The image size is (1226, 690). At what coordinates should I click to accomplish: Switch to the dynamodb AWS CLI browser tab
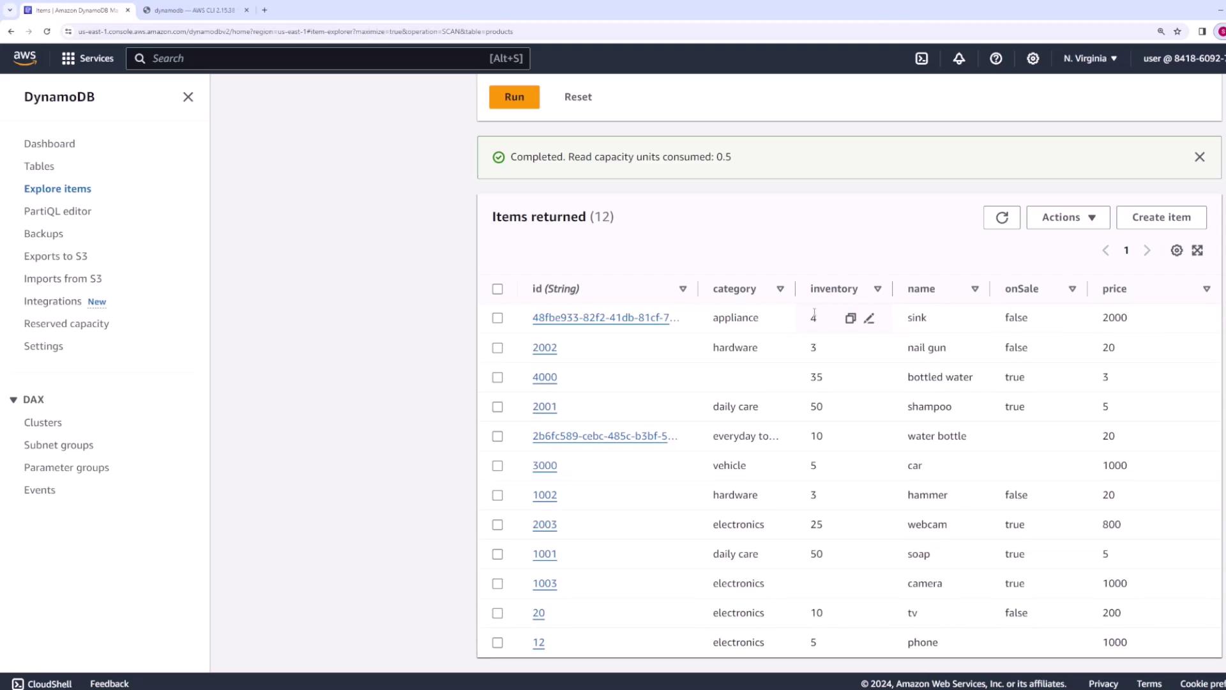(193, 10)
